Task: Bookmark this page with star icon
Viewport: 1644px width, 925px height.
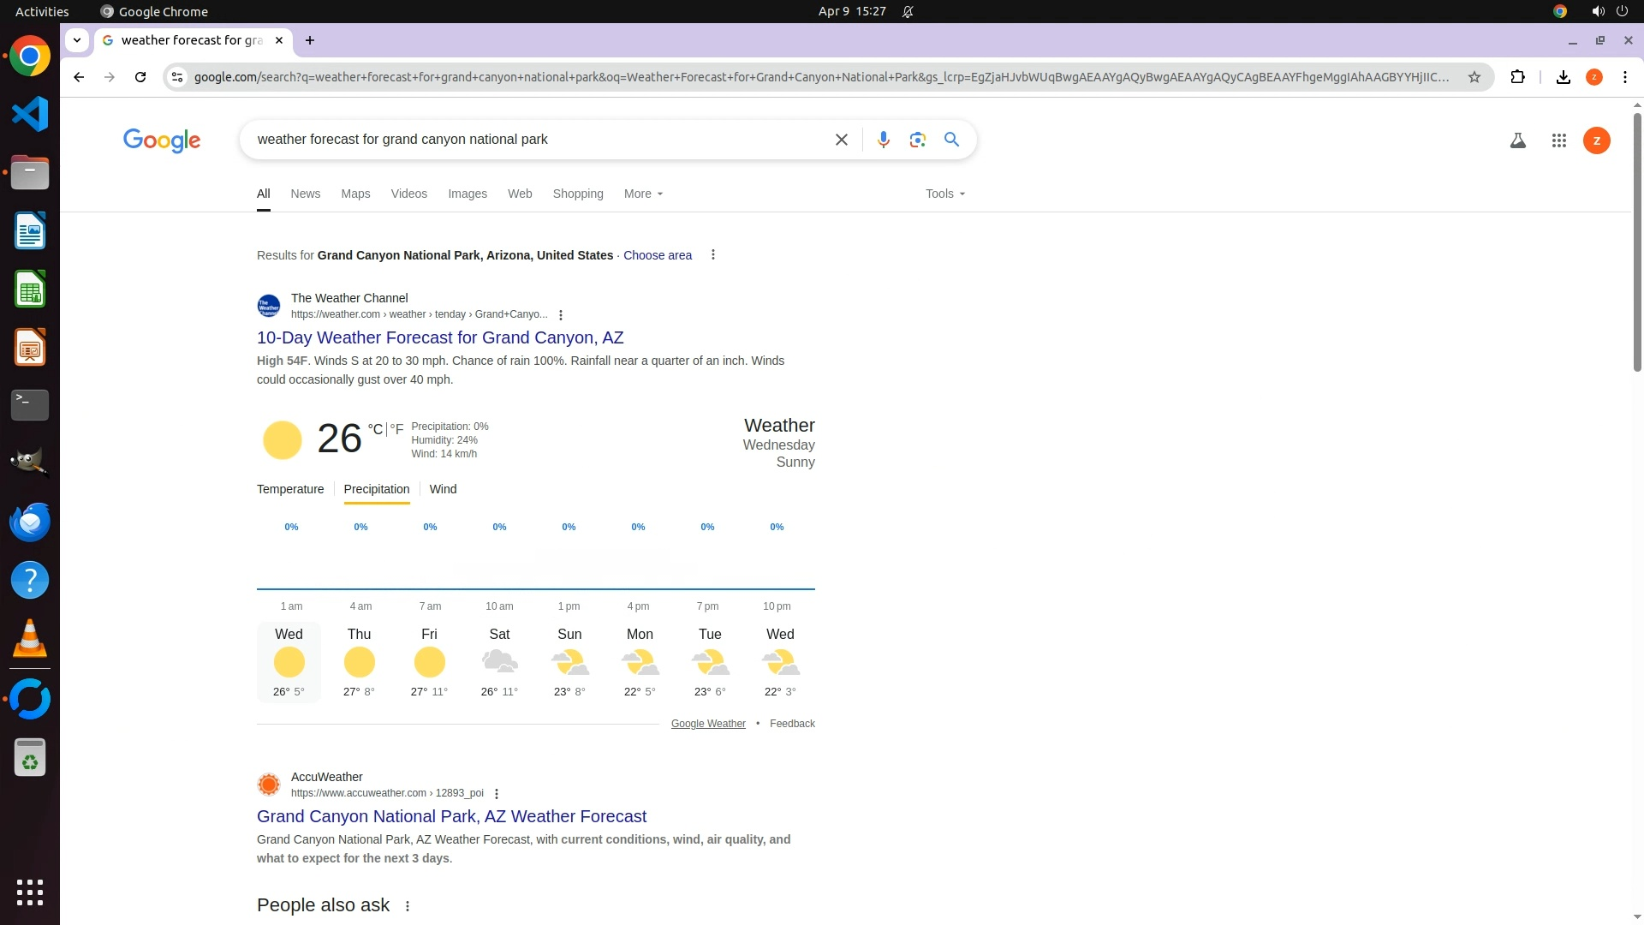Action: point(1474,77)
